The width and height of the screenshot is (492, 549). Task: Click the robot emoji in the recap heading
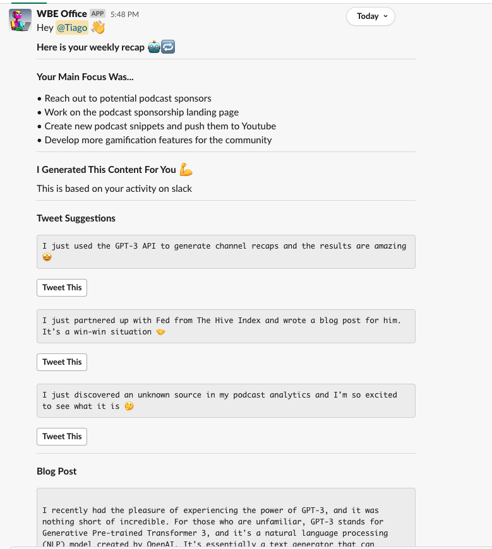pyautogui.click(x=153, y=47)
